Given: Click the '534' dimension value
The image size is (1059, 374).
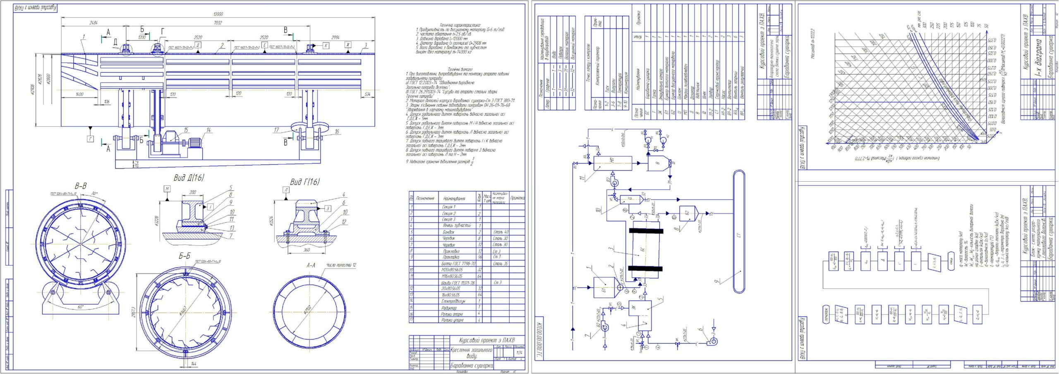Looking at the screenshot, I should pos(368,94).
